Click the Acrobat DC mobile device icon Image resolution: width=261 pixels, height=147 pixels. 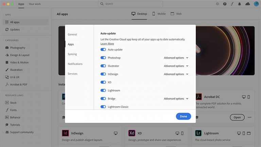click(x=248, y=97)
